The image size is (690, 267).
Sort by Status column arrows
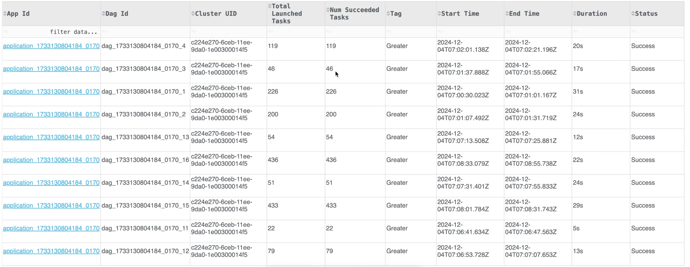pyautogui.click(x=633, y=14)
